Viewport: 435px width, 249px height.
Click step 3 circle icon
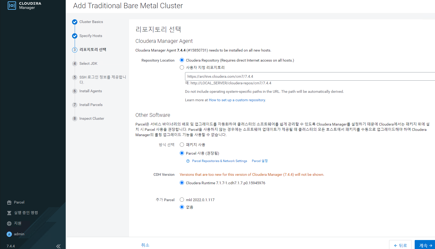pyautogui.click(x=75, y=50)
